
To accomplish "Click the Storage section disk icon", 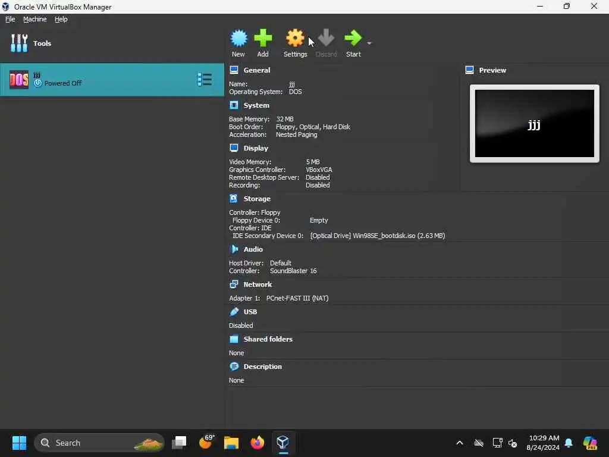I will point(234,199).
